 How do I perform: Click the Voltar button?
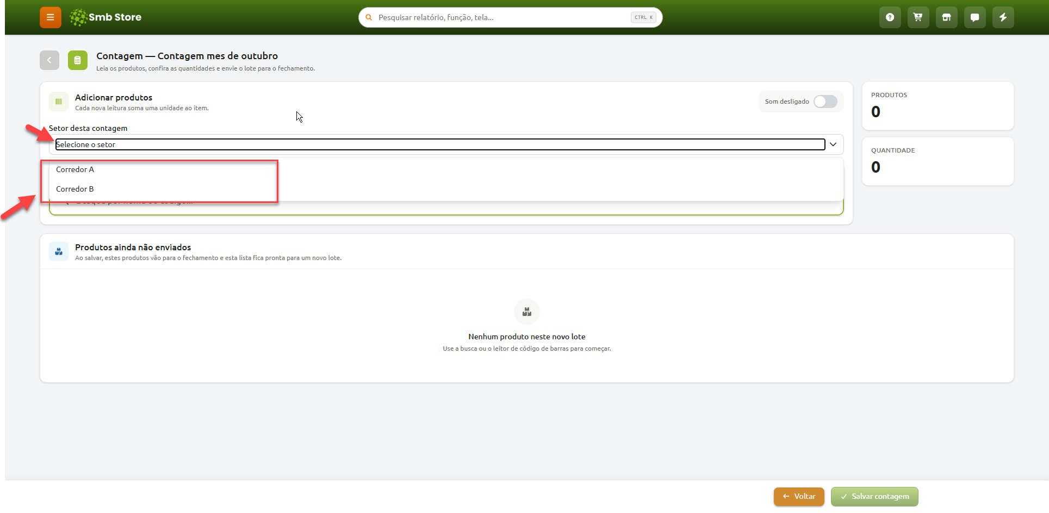coord(799,497)
